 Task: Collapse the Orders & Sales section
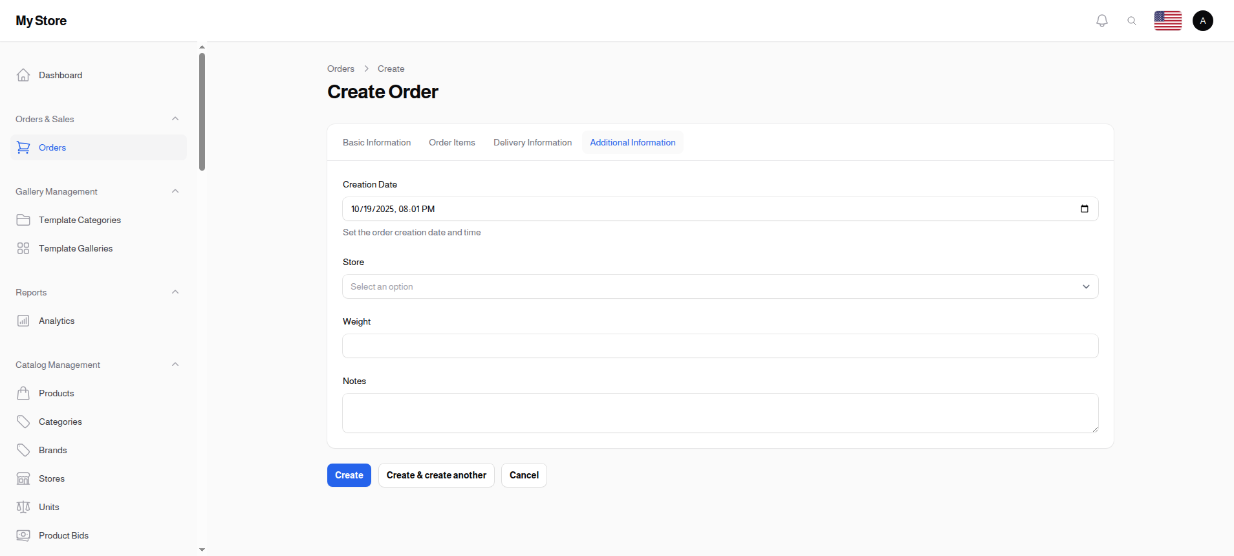175,119
